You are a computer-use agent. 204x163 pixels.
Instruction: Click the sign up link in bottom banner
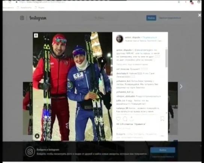pos(163,157)
